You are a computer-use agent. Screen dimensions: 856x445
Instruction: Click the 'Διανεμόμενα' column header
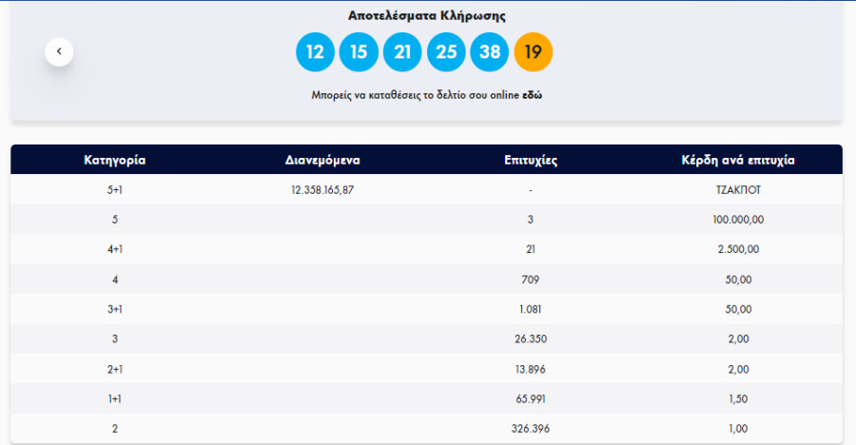pos(322,160)
